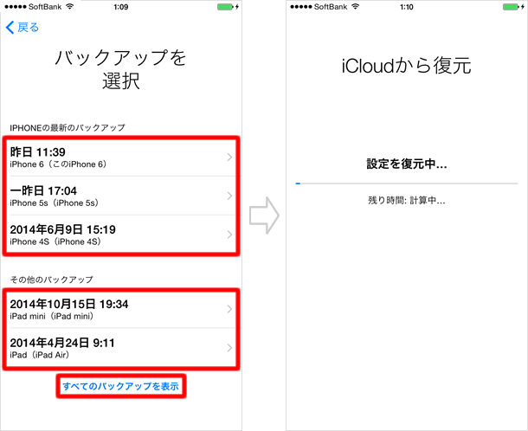
Task: Tap chevron on the iPhone 4S backup row
Action: pos(229,235)
